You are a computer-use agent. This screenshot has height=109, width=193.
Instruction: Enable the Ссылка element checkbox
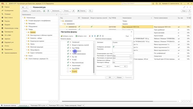(68, 71)
